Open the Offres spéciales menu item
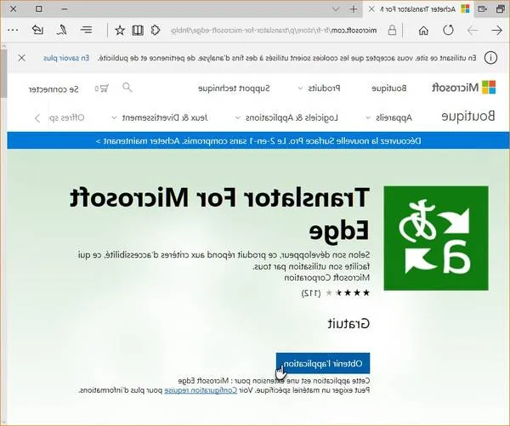The height and width of the screenshot is (426, 510). pyautogui.click(x=66, y=117)
